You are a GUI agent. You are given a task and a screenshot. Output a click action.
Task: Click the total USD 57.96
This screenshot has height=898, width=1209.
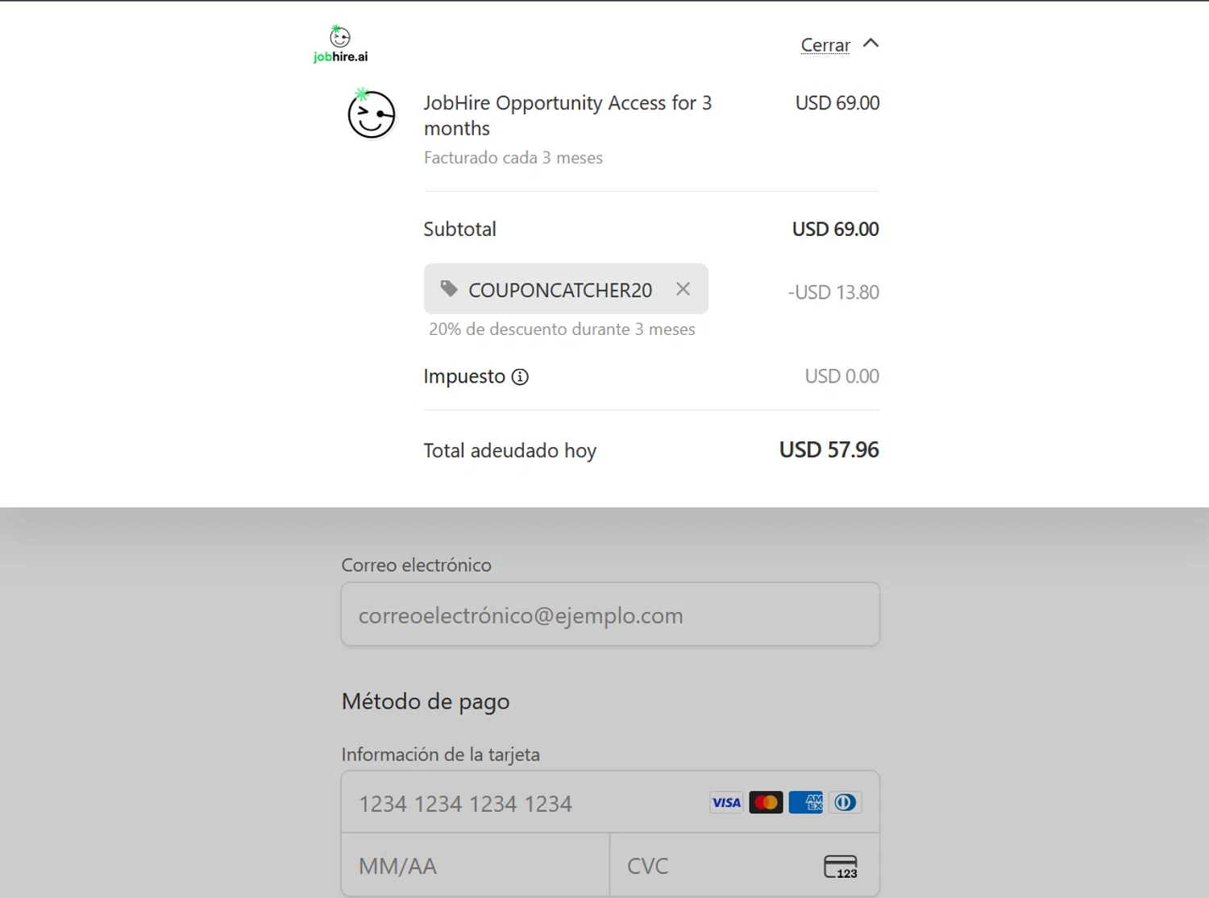(829, 449)
